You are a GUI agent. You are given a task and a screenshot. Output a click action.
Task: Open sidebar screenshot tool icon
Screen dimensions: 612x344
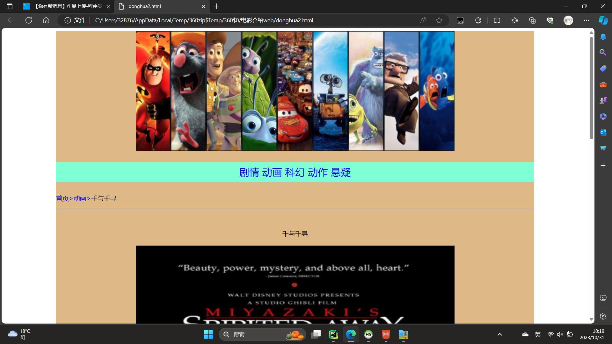603,298
